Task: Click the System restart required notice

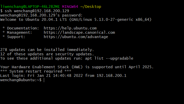Action: (x=36, y=71)
